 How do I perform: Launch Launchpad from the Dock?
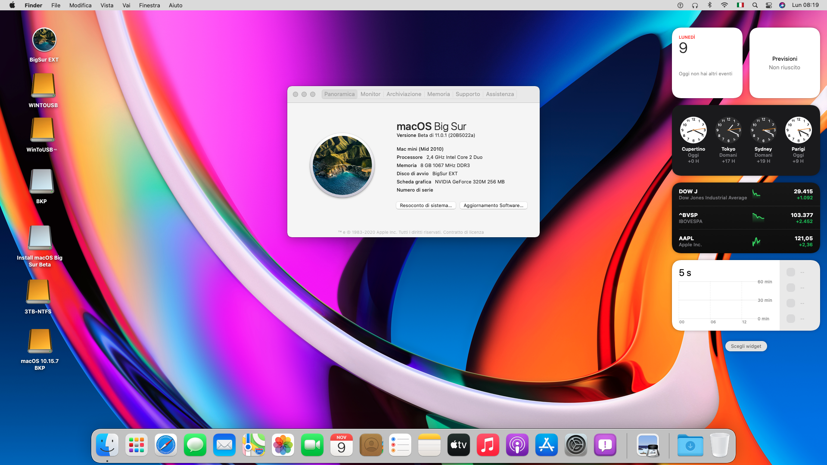(137, 445)
